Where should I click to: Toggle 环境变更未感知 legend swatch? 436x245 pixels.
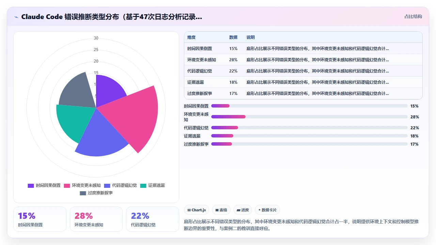(67, 185)
